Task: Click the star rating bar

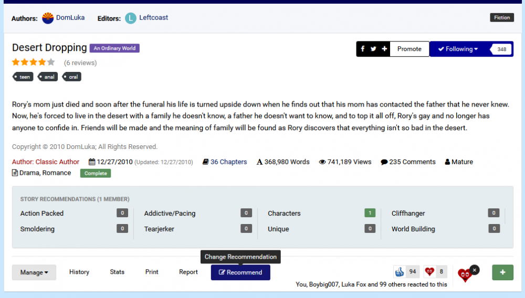Action: coord(34,62)
